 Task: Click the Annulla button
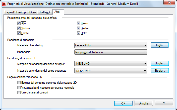tap(144, 103)
